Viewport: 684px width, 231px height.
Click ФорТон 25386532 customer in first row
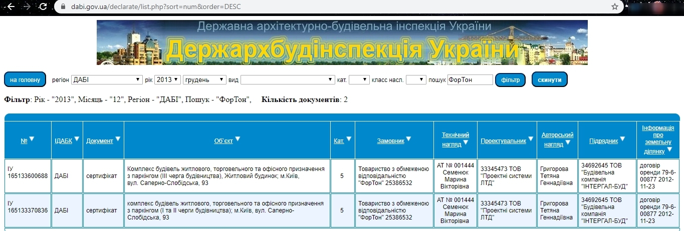394,176
